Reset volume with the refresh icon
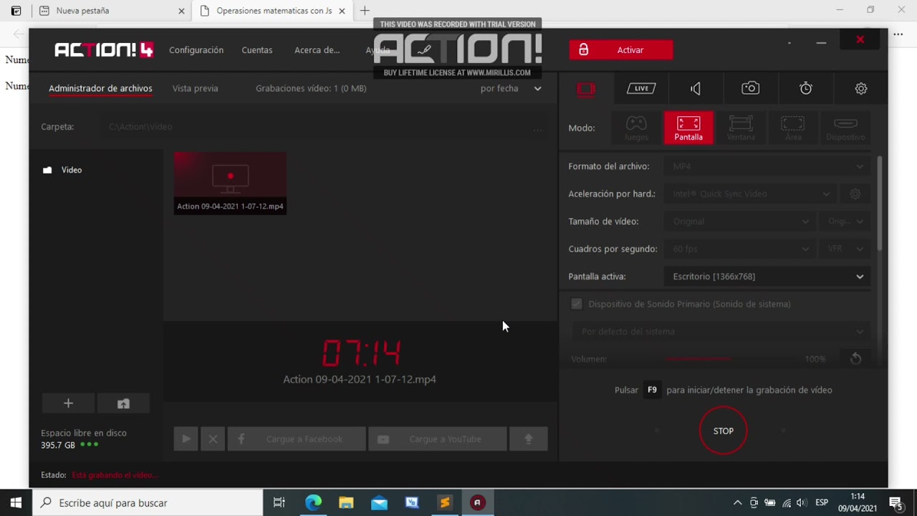Viewport: 917px width, 516px height. pyautogui.click(x=855, y=358)
